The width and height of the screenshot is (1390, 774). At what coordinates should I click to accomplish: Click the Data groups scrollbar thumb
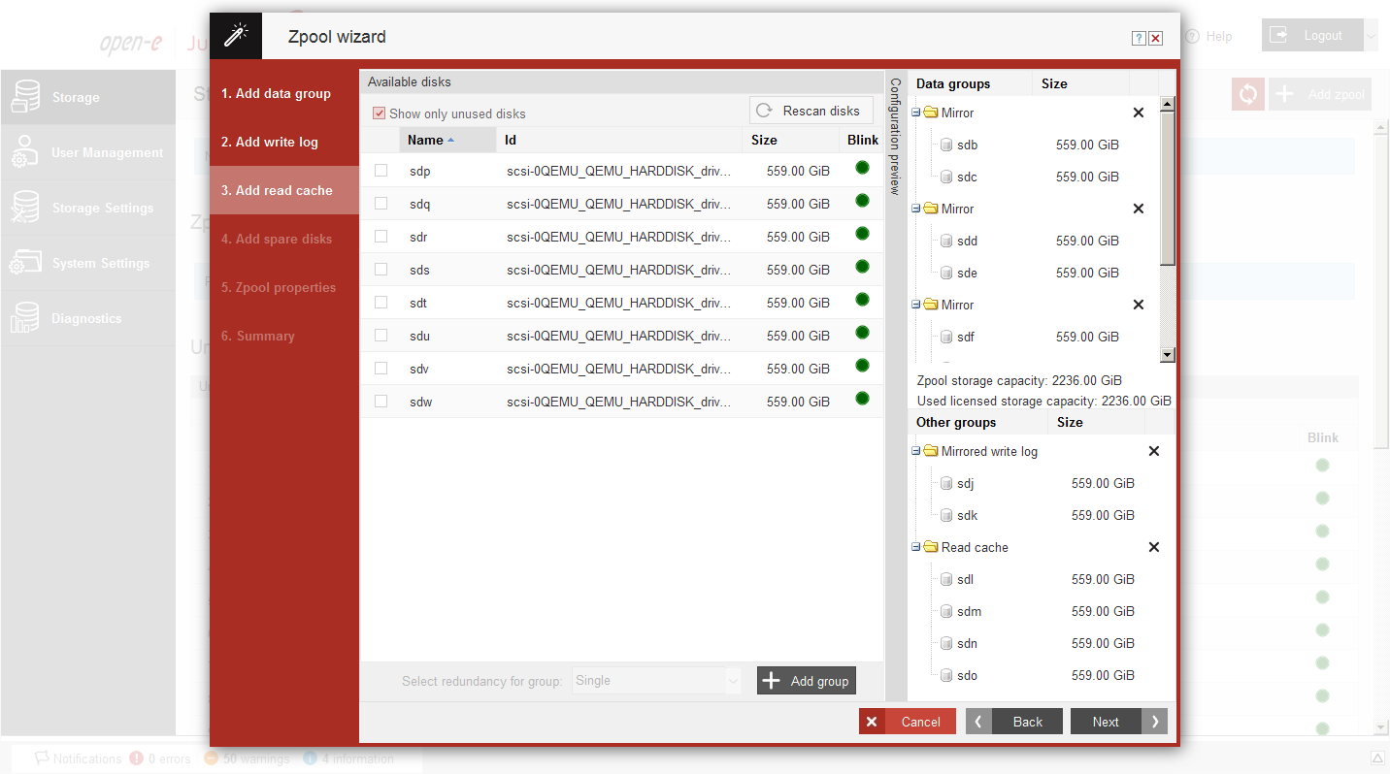[x=1168, y=187]
